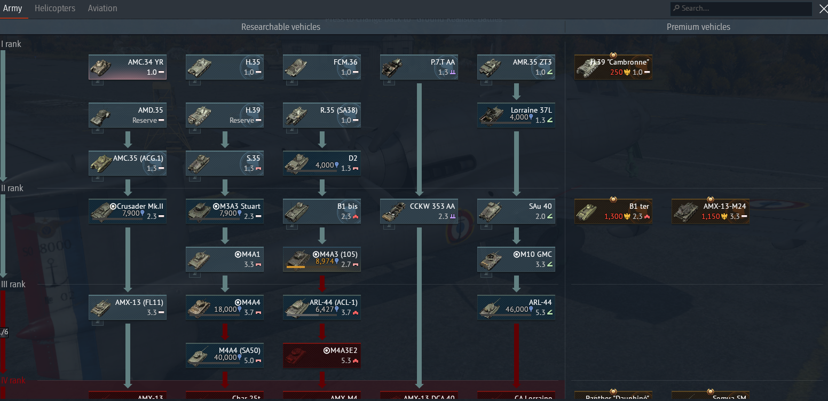Click the small badge under FCM.36 card
Screen dimensions: 828x401
point(293,82)
